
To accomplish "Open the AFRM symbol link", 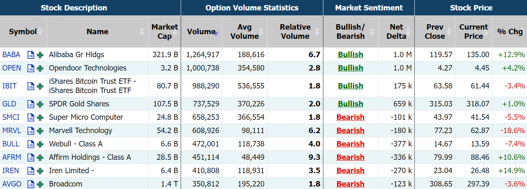I will 12,157.
